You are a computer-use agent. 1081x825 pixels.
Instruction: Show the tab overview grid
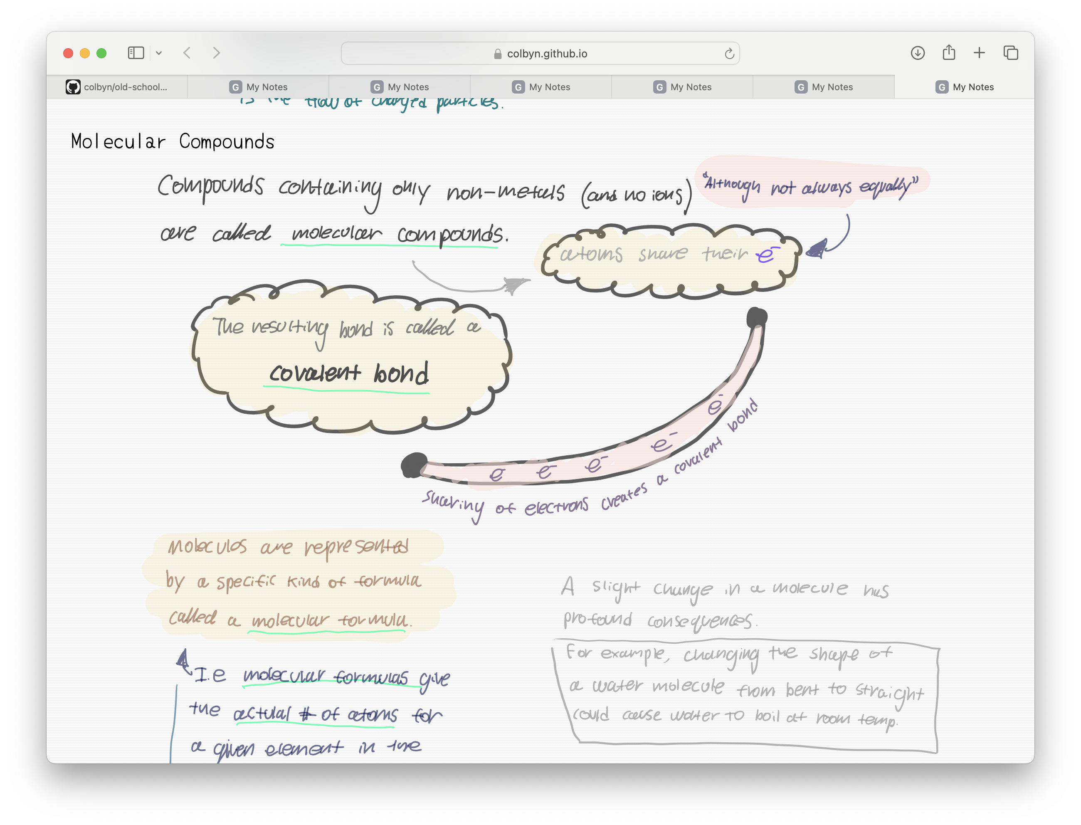(x=1010, y=52)
